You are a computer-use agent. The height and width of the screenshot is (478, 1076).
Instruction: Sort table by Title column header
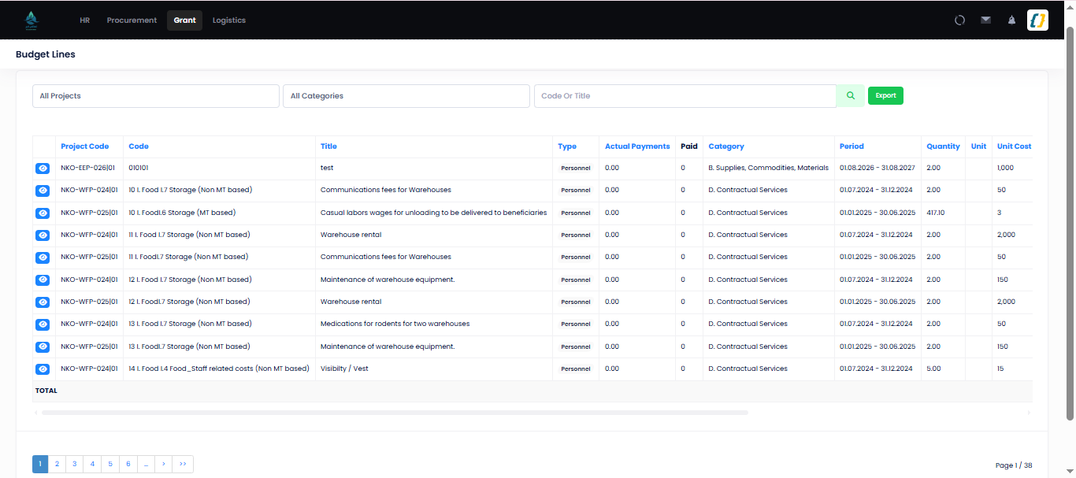pos(328,146)
